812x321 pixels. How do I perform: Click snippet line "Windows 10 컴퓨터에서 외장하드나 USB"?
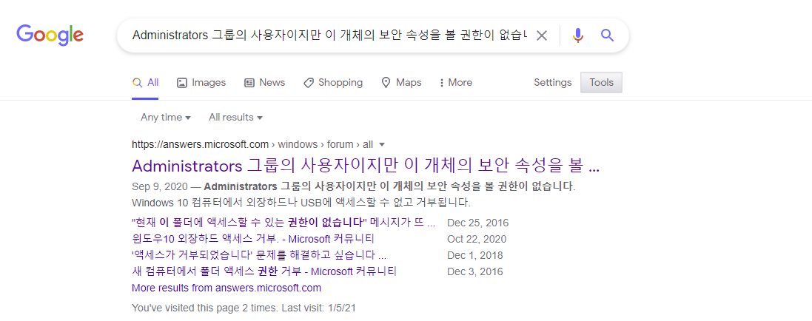[301, 201]
